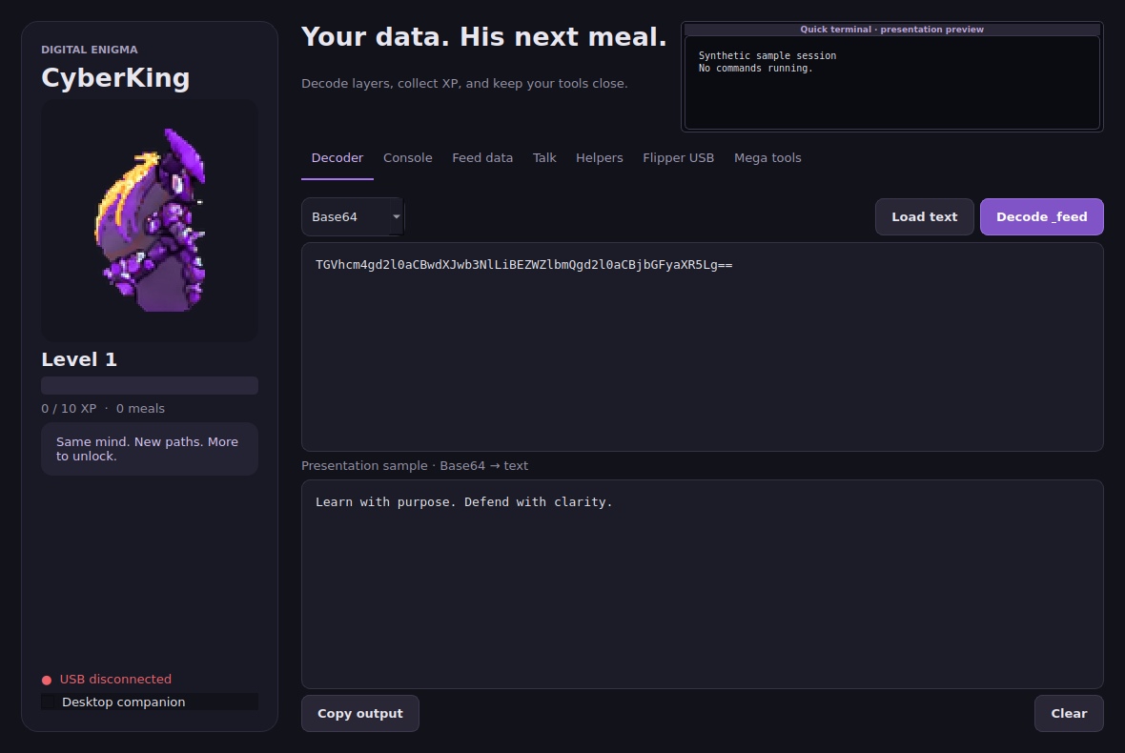Click the 'No commands running.' terminal line
1125x753 pixels.
click(755, 68)
